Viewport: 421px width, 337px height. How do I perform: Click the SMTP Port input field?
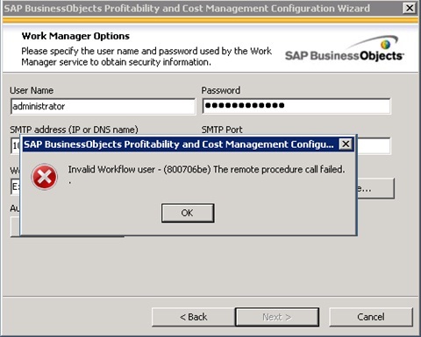[x=374, y=145]
